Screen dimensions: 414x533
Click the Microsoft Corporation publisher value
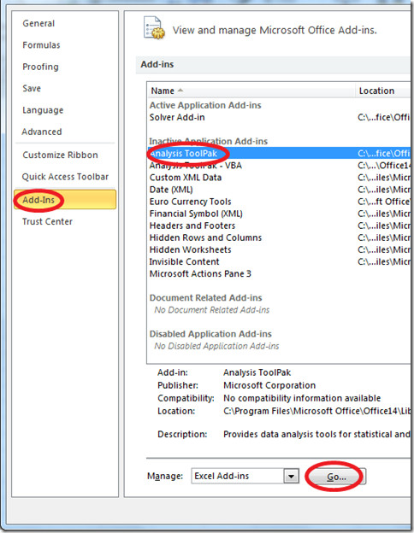coord(269,385)
